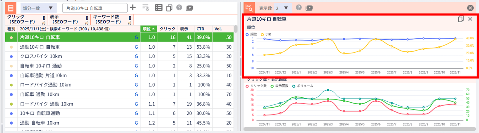Copy keyword list with the toolbar copy icon
Image resolution: width=479 pixels, height=133 pixels.
tap(169, 8)
